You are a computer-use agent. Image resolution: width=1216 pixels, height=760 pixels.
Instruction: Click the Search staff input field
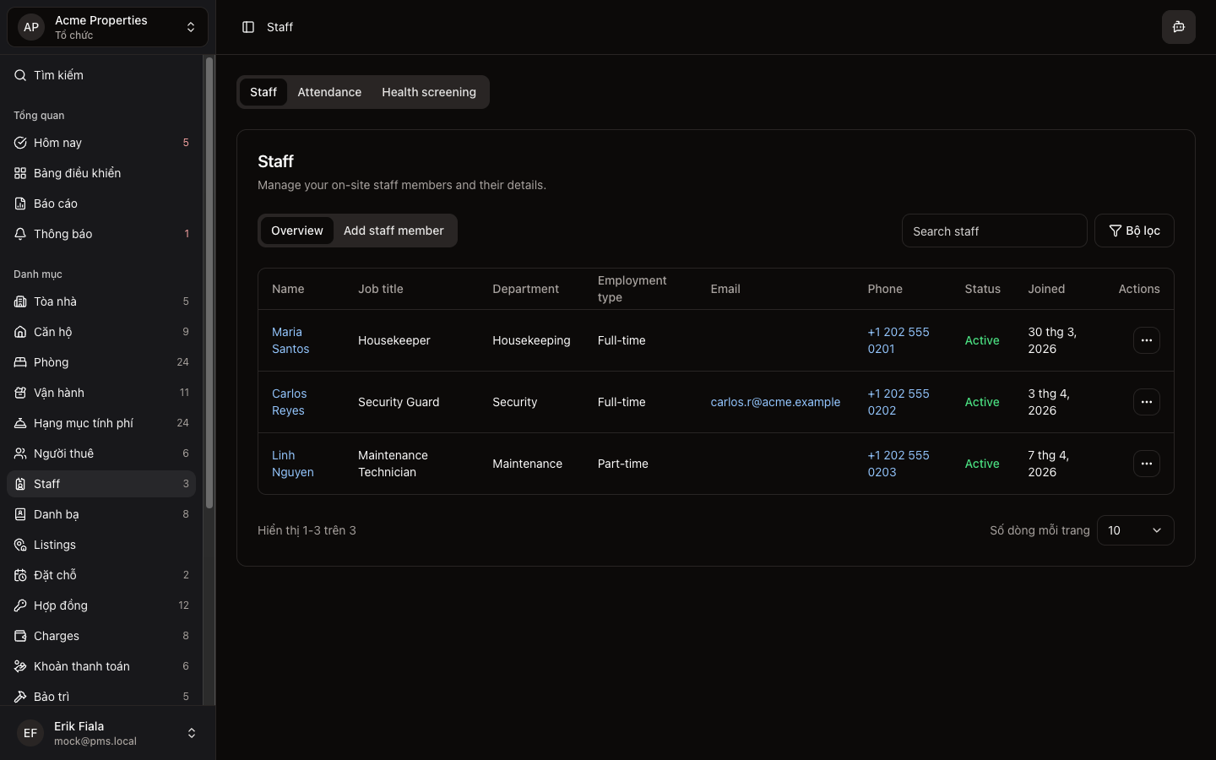point(994,231)
